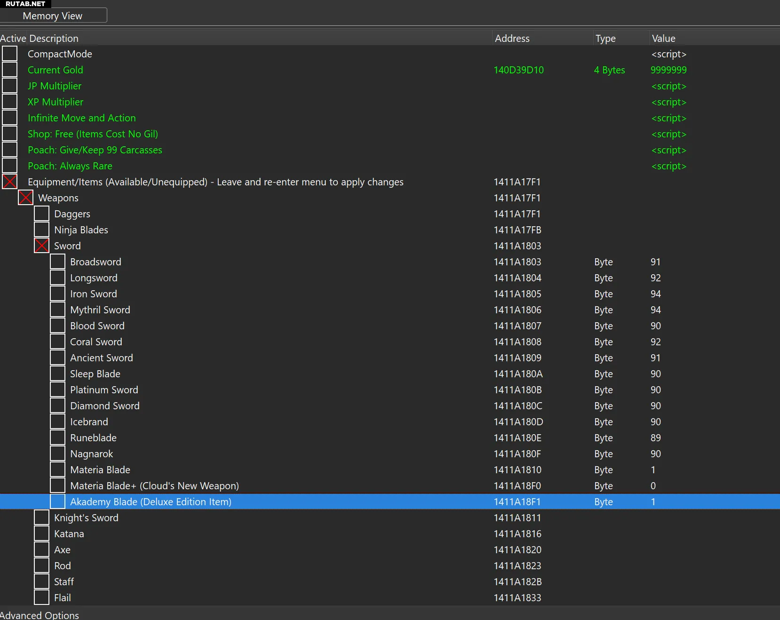This screenshot has height=620, width=780.
Task: Freeze the Akademy Blade entry checkbox
Action: 58,501
